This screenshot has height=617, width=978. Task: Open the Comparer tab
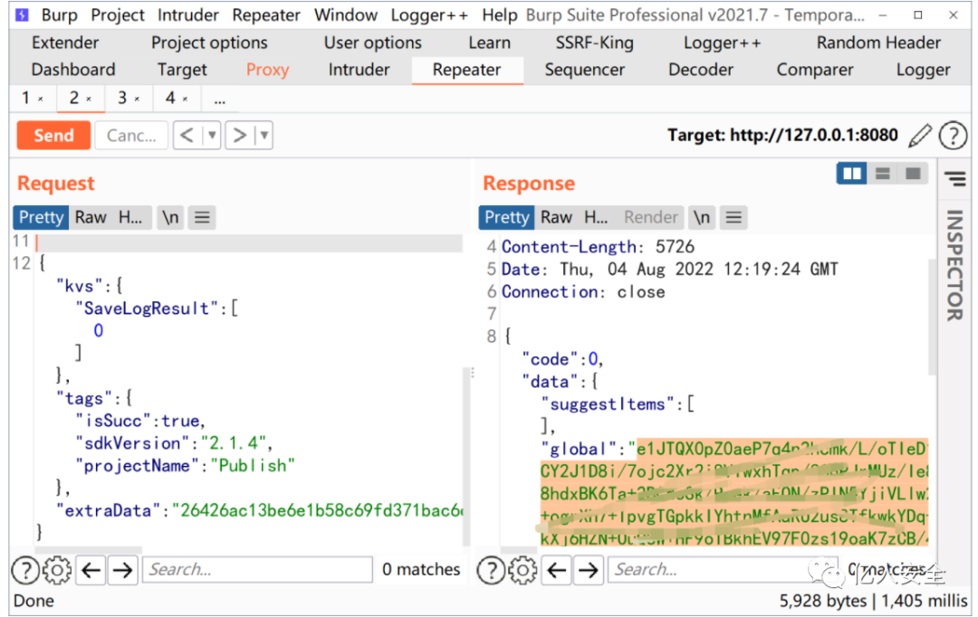[815, 70]
